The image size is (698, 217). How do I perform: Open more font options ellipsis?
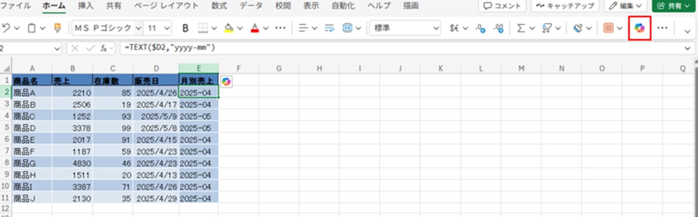pos(280,28)
